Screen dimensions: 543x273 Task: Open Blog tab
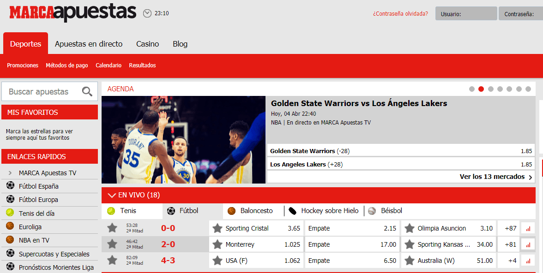tap(180, 44)
